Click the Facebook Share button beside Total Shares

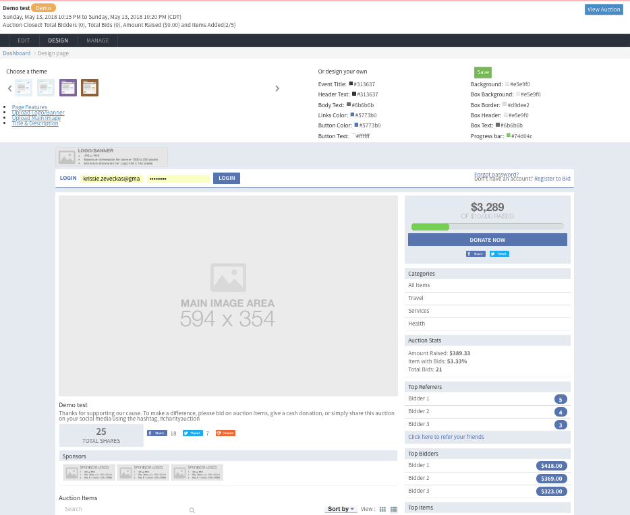(x=157, y=433)
